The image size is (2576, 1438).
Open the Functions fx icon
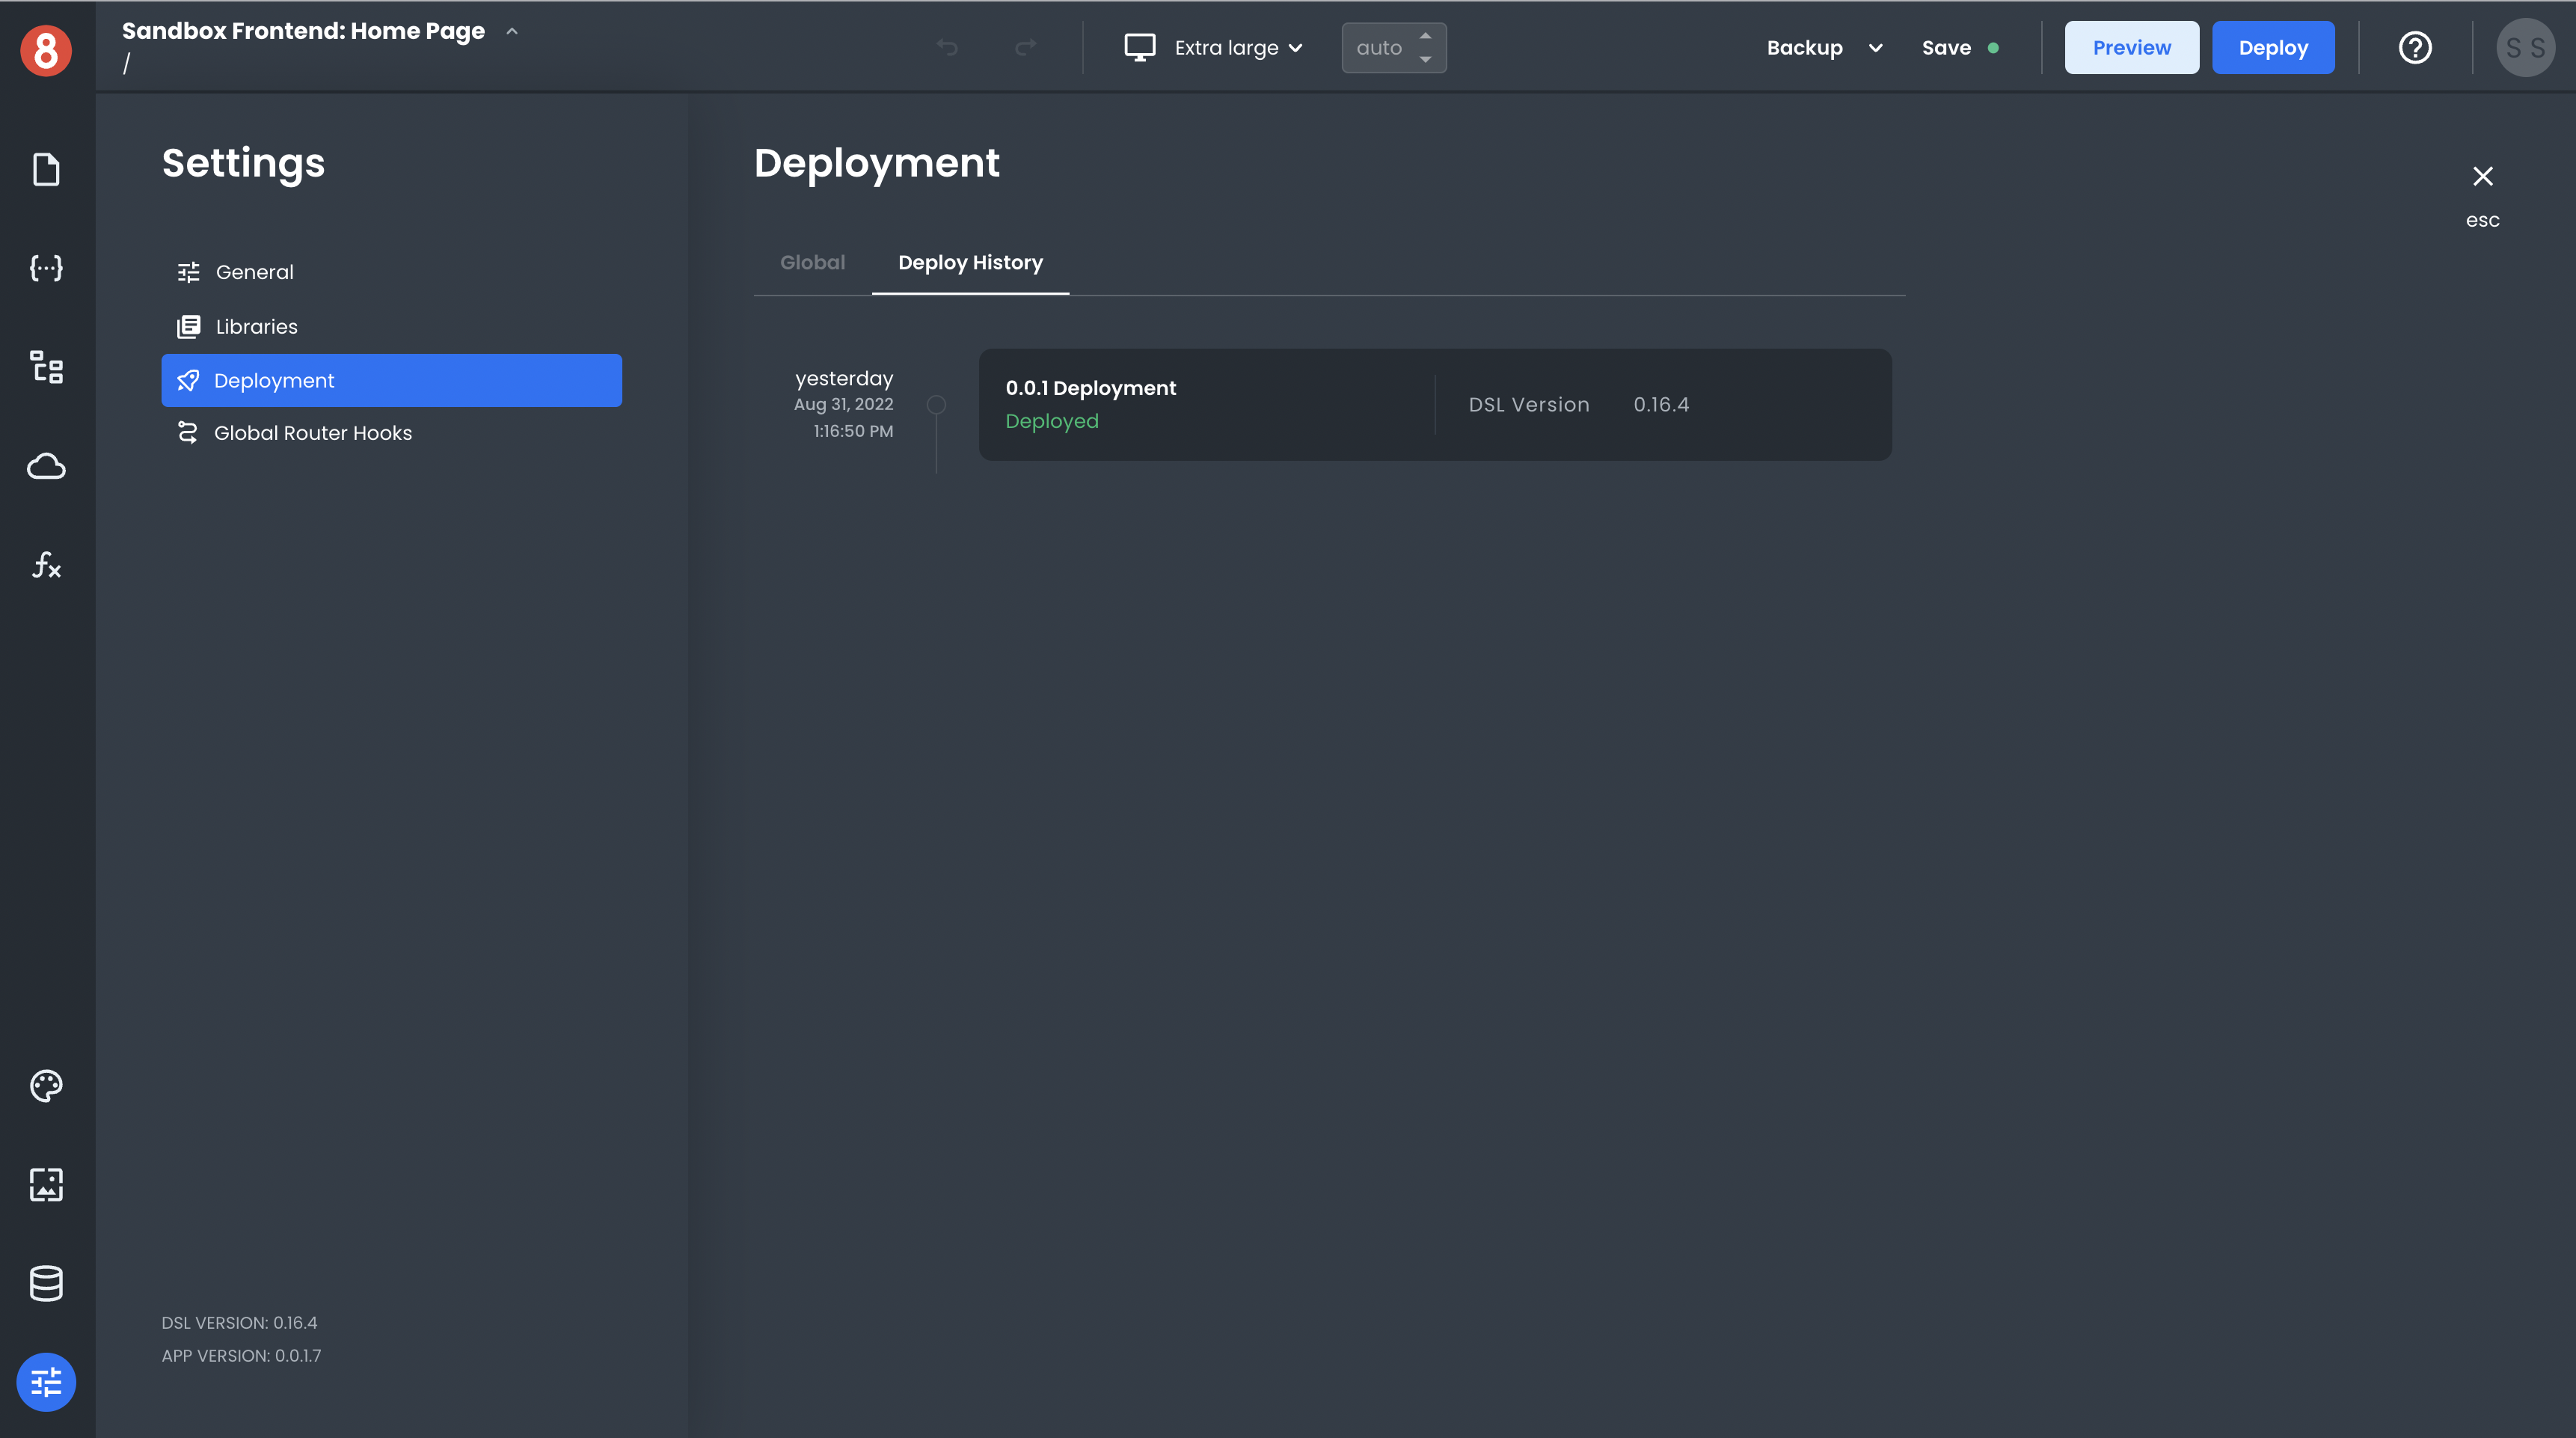click(46, 565)
